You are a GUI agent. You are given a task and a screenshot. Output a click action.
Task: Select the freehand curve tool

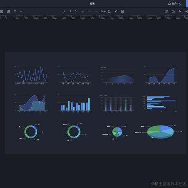point(83,11)
